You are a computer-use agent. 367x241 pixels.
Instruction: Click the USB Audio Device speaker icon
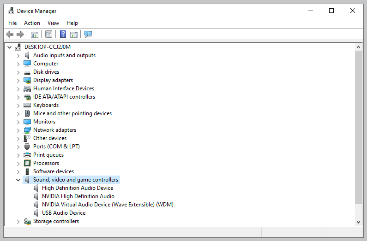click(x=36, y=213)
